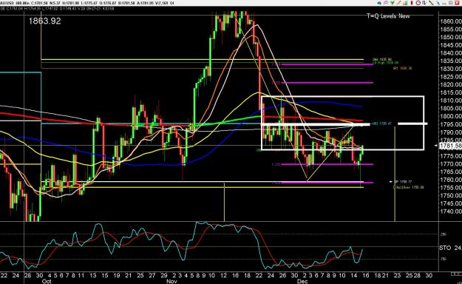Image resolution: width=462 pixels, height=284 pixels.
Task: Click the STO indicator label
Action: (445, 248)
